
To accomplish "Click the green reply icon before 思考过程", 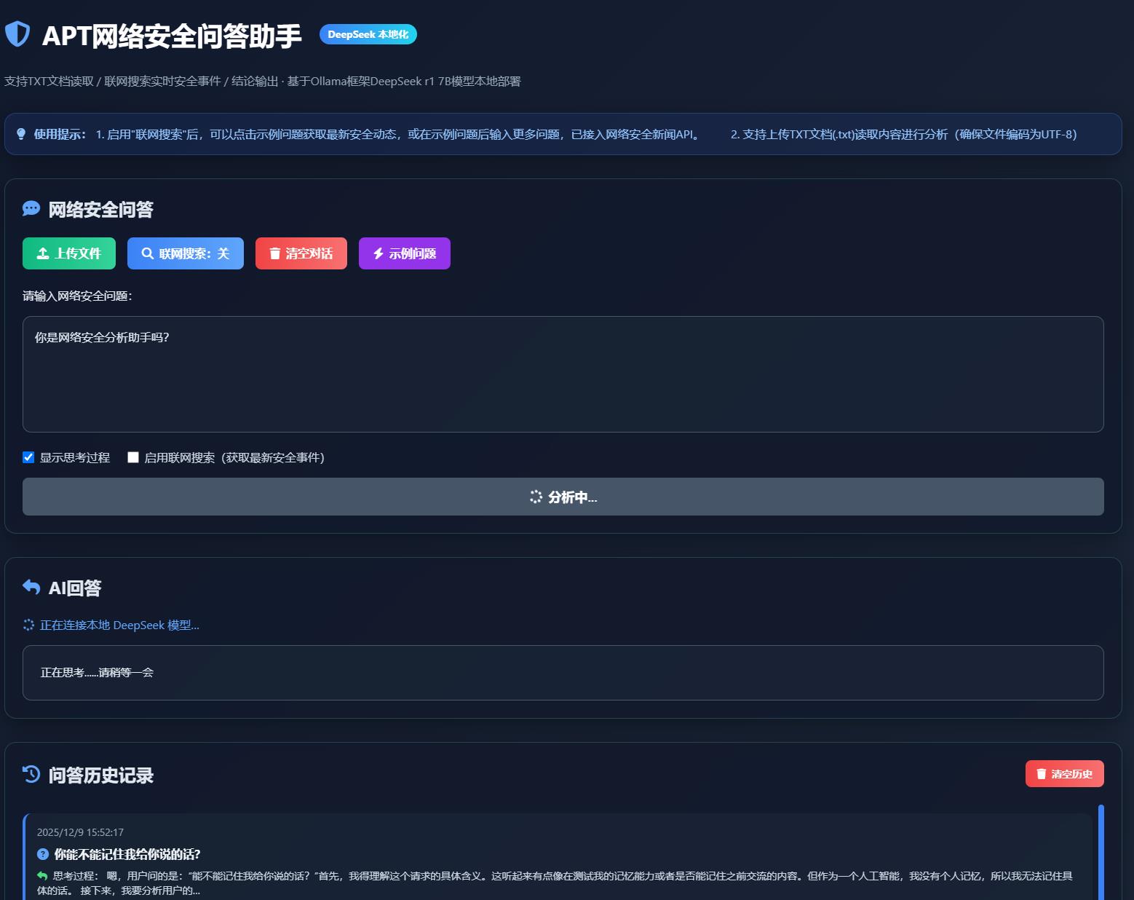I will click(x=42, y=876).
